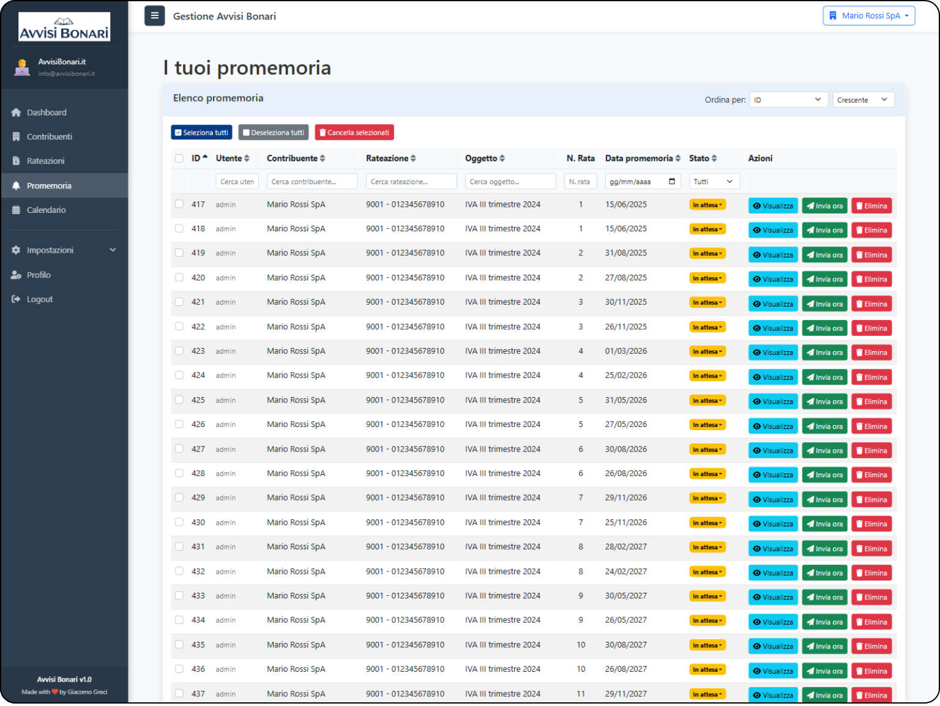The height and width of the screenshot is (706, 940).
Task: Click sort arrows next to Contribuente header
Action: point(323,158)
